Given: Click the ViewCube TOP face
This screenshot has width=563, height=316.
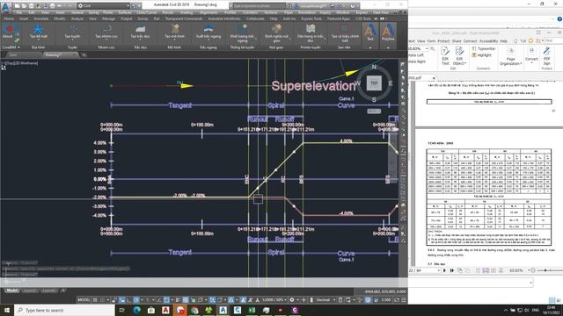Looking at the screenshot, I should pos(374,83).
